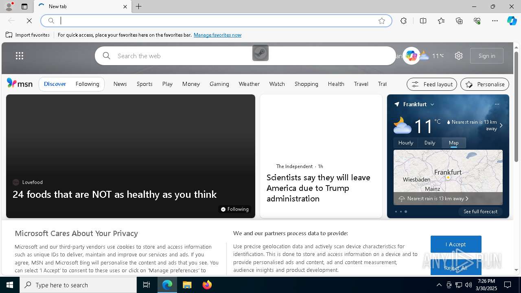This screenshot has height=293, width=521.
Task: Open the page settings gear icon
Action: point(459,56)
